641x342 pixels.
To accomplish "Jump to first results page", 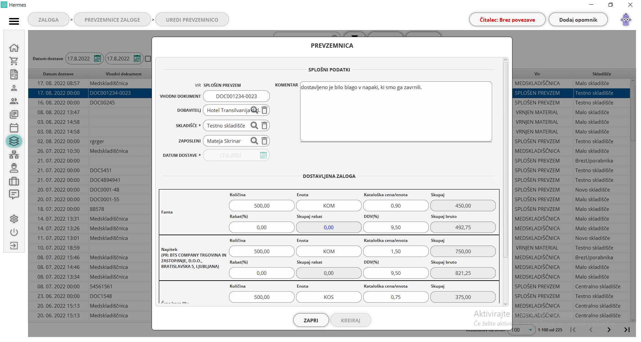I will coord(573,330).
